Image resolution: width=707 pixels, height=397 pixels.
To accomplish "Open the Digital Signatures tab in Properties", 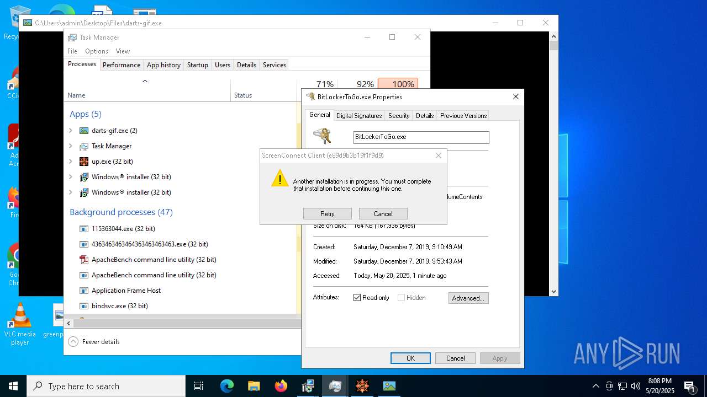I will pos(359,116).
